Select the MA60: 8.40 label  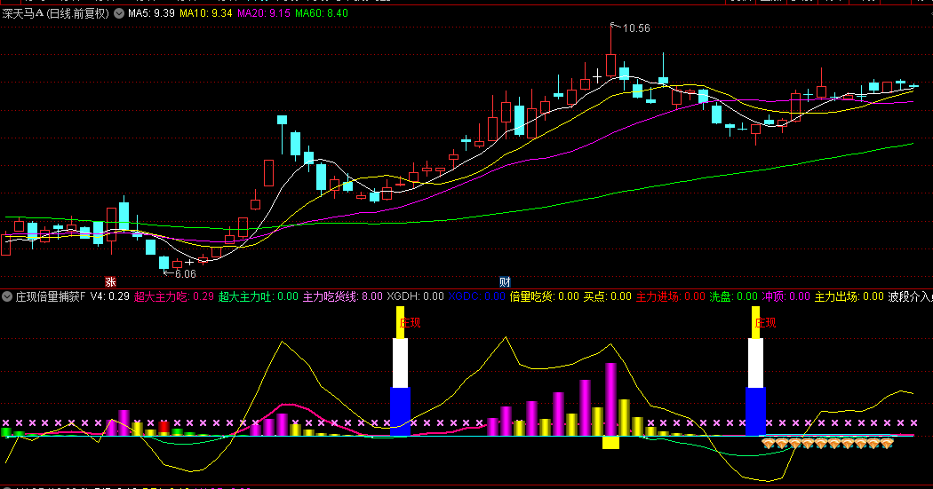(322, 13)
